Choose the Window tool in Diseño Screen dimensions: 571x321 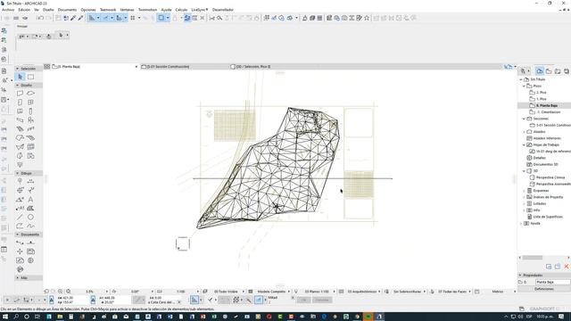click(x=30, y=103)
